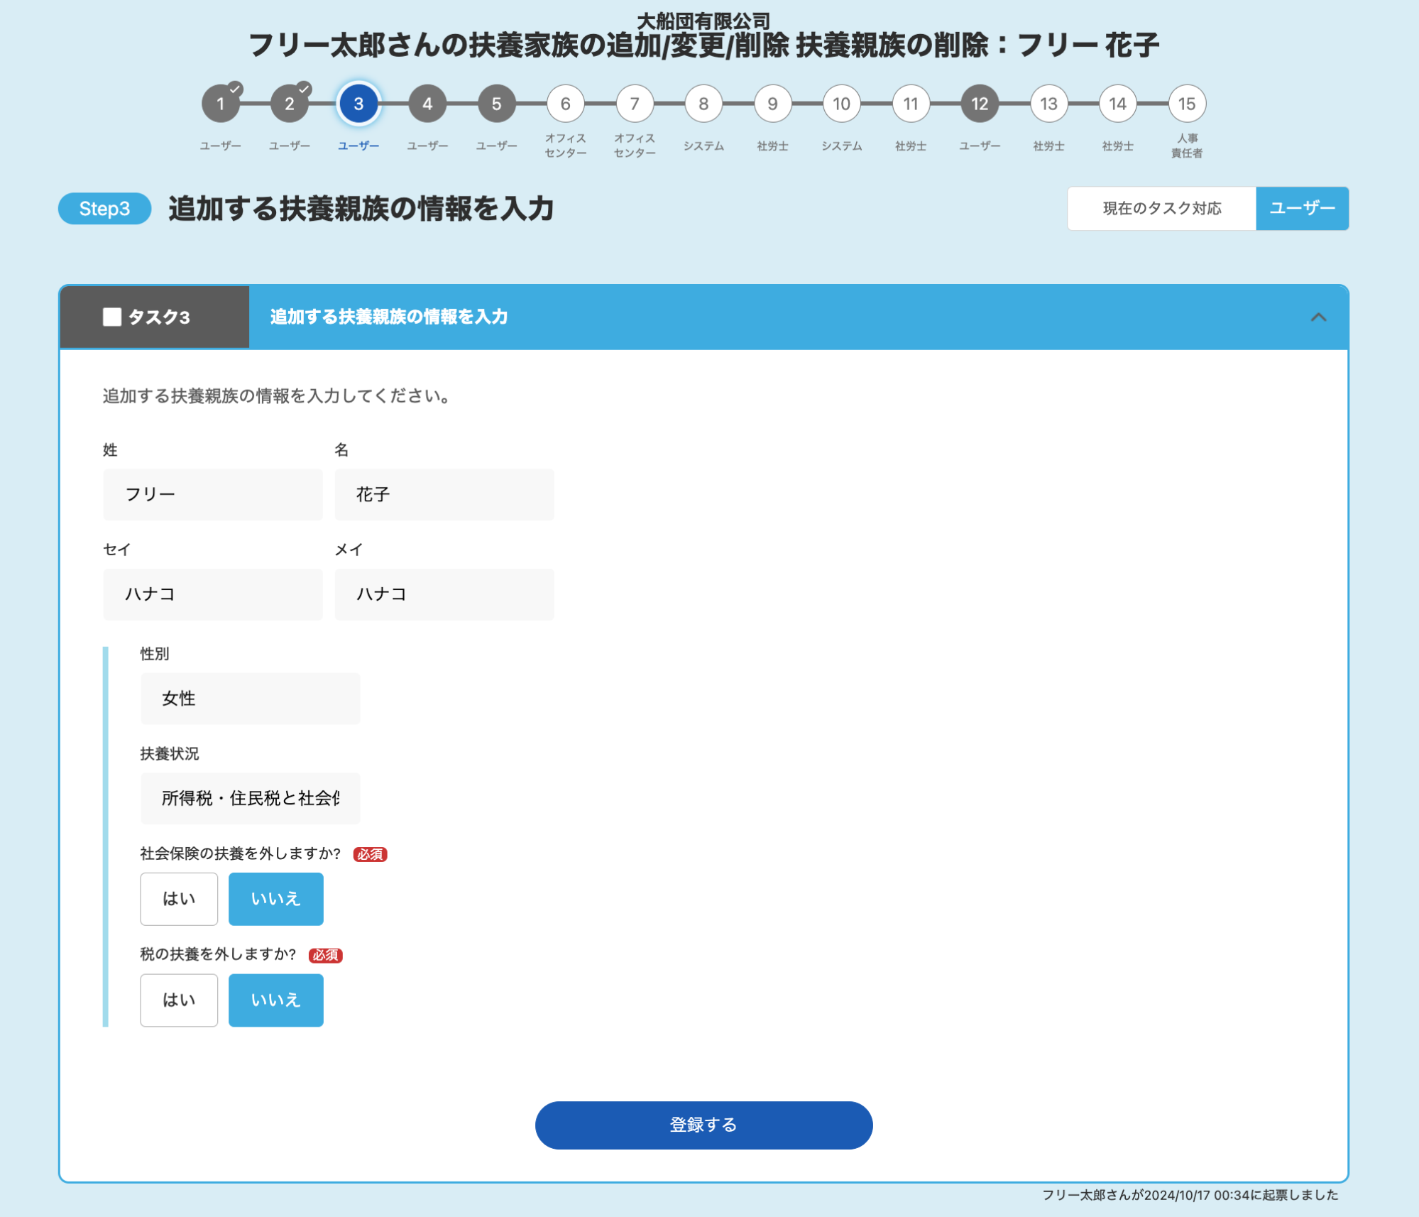Choose いいえ for 社会保険の扶養を外しますか

pos(276,899)
